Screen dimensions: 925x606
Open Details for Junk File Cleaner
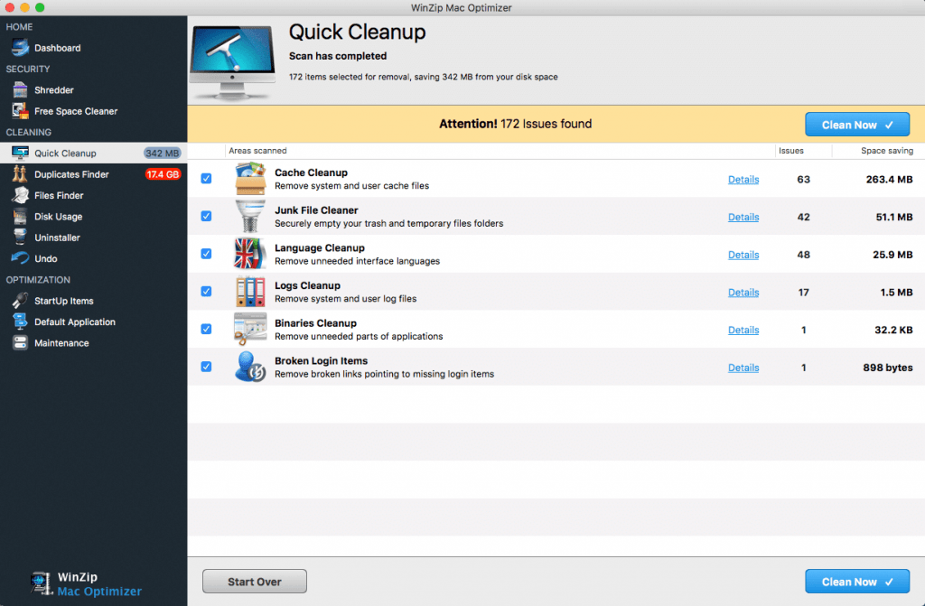pyautogui.click(x=743, y=217)
